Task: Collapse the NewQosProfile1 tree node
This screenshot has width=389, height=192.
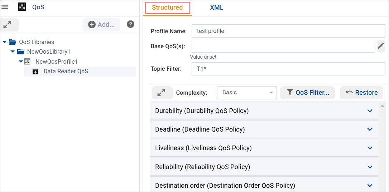Action: 21,61
